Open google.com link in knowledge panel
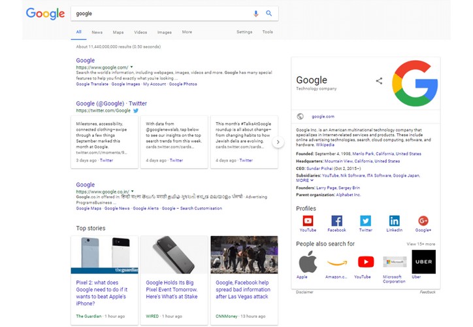 pos(323,116)
